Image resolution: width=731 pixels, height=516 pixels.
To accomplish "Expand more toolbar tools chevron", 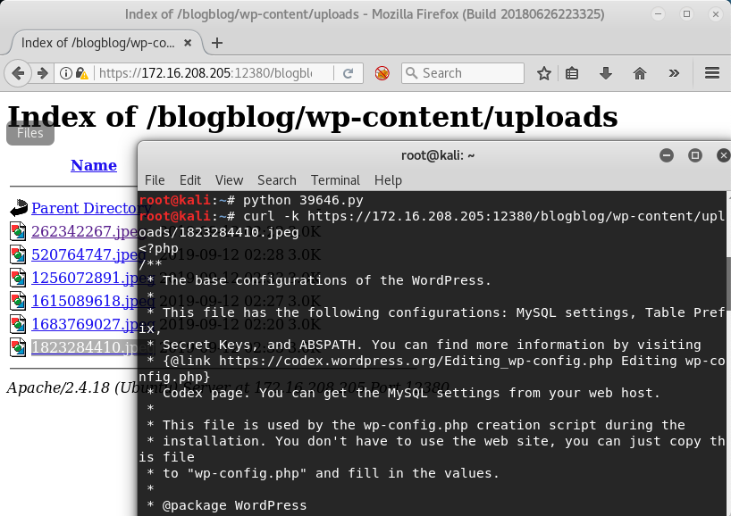I will (674, 73).
